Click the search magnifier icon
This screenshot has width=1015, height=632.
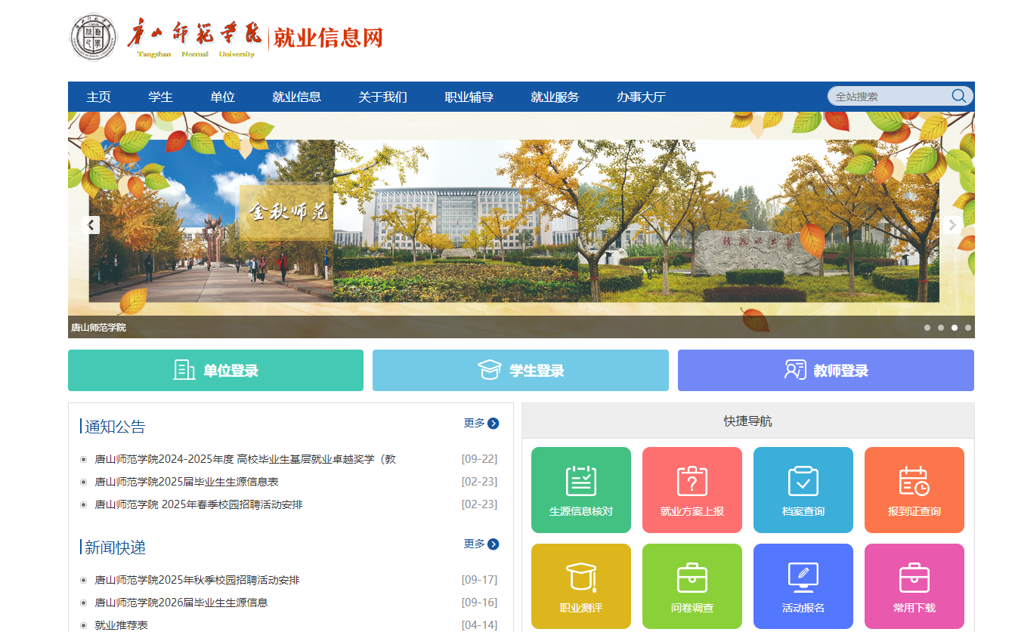(958, 96)
